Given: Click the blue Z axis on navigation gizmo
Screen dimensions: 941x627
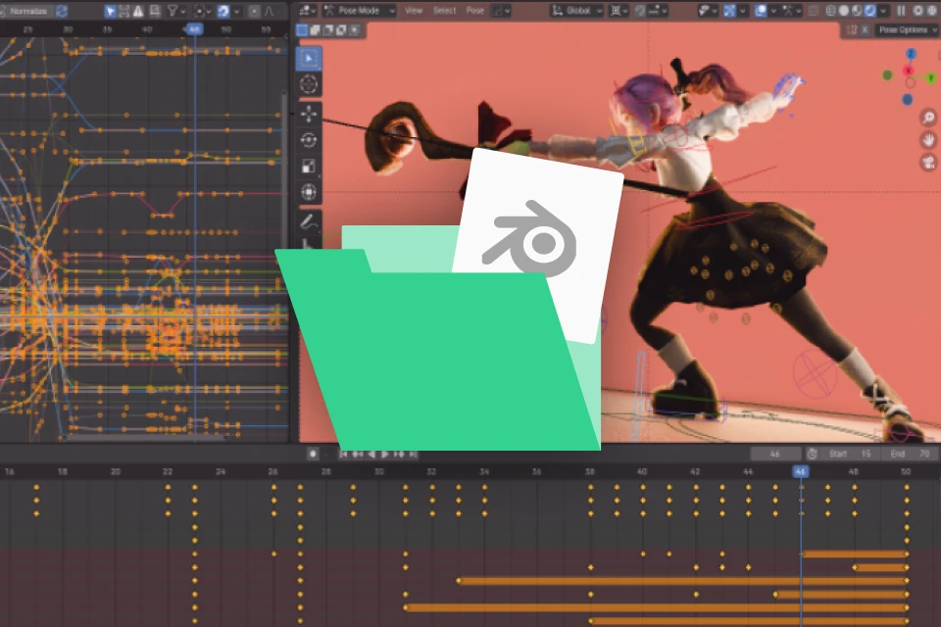Looking at the screenshot, I should tap(911, 55).
